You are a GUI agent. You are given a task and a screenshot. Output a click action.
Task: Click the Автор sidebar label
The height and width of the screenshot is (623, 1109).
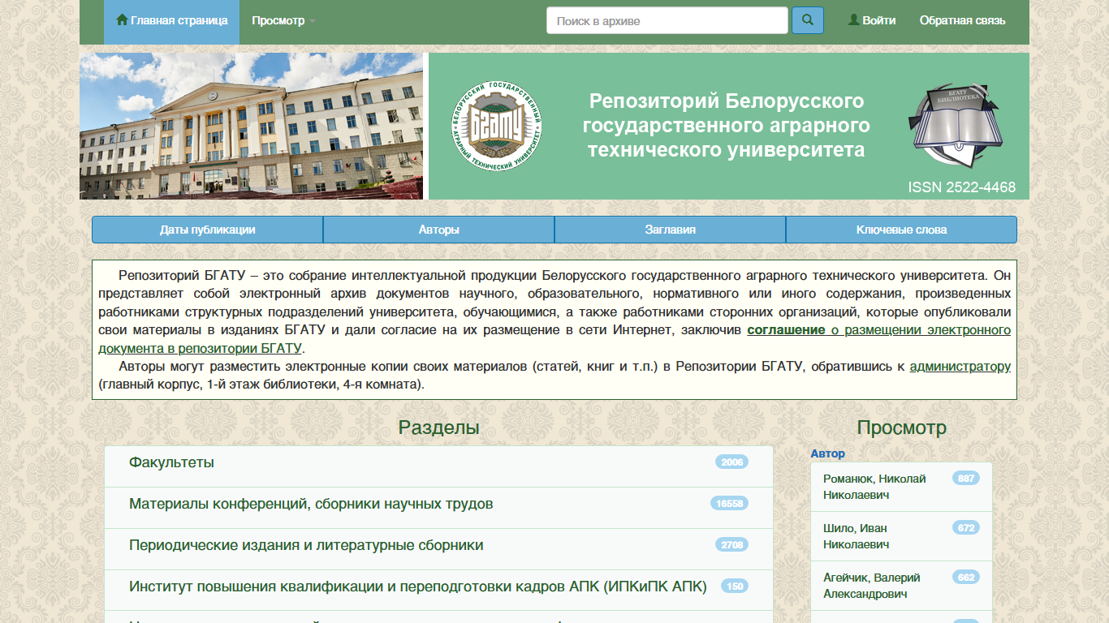827,453
